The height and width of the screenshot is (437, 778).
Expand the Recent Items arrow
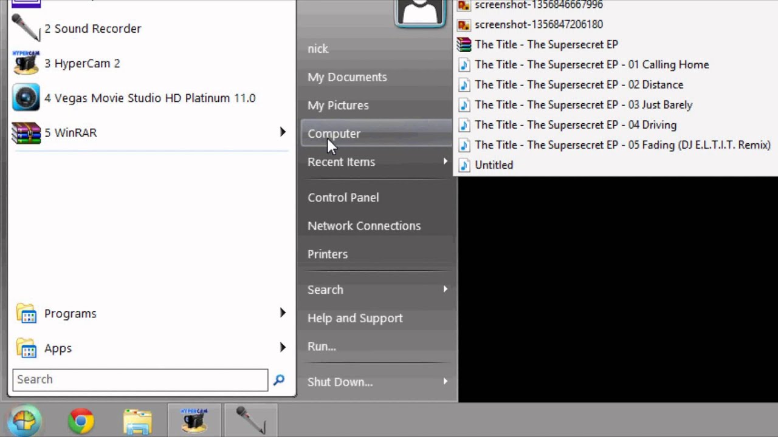tap(446, 161)
